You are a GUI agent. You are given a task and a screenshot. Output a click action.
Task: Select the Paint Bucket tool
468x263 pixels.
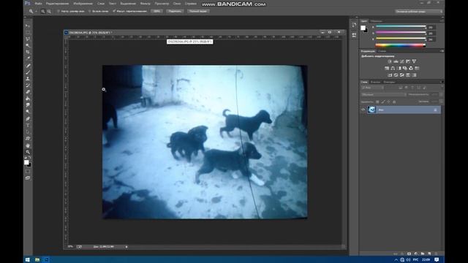coord(28,99)
